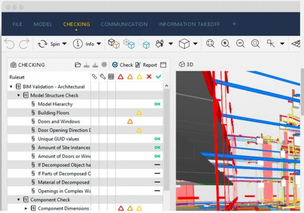
Task: Open the paint tool dropdown arrow
Action: pyautogui.click(x=171, y=44)
